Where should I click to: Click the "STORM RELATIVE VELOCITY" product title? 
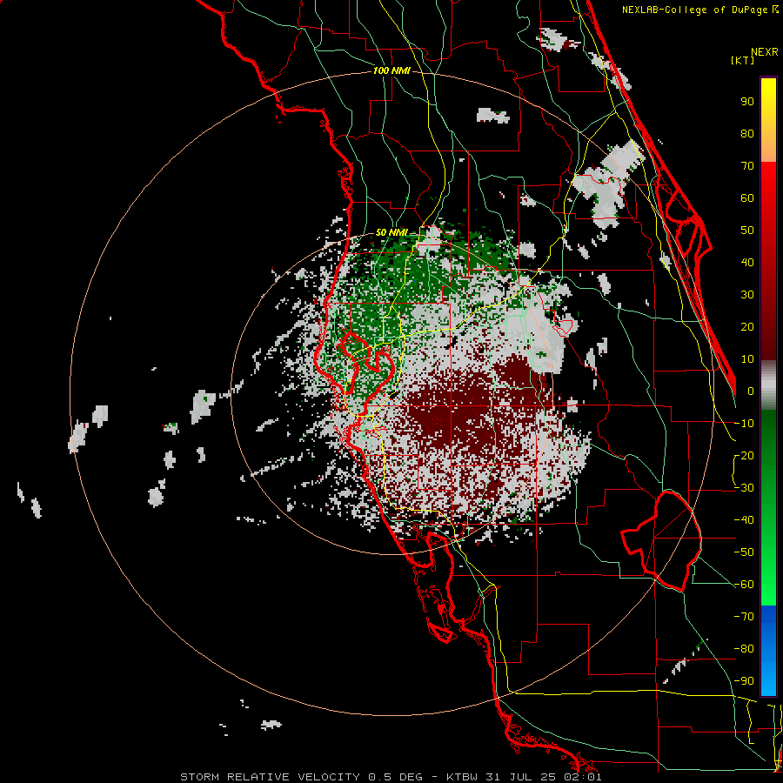point(271,777)
